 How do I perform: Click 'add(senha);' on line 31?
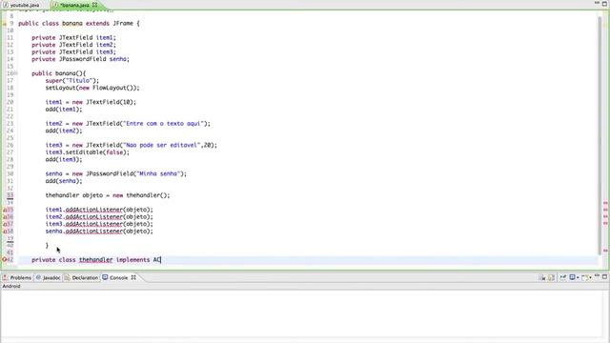[x=64, y=181]
